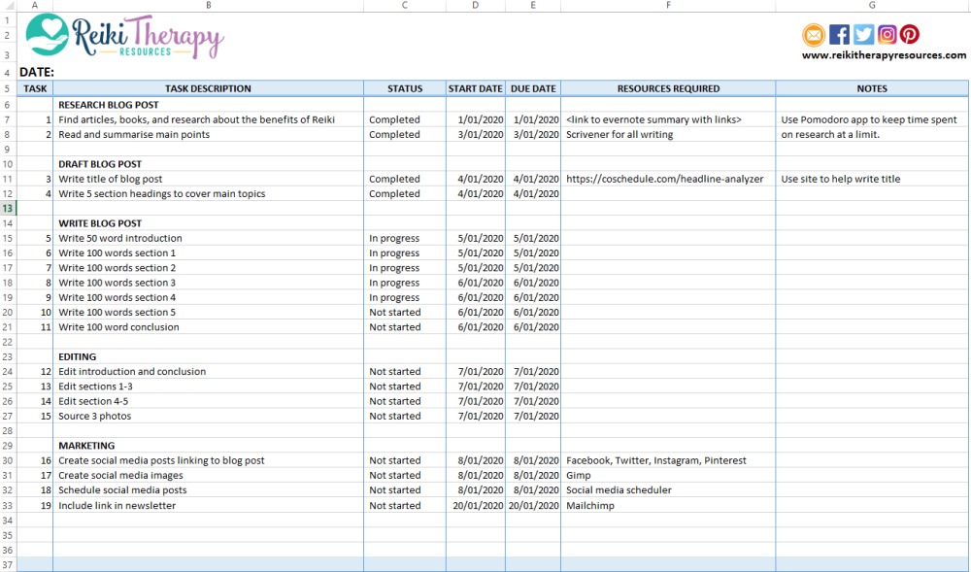Click the 3/01/2020 start date cell
The width and height of the screenshot is (971, 572).
coord(475,134)
